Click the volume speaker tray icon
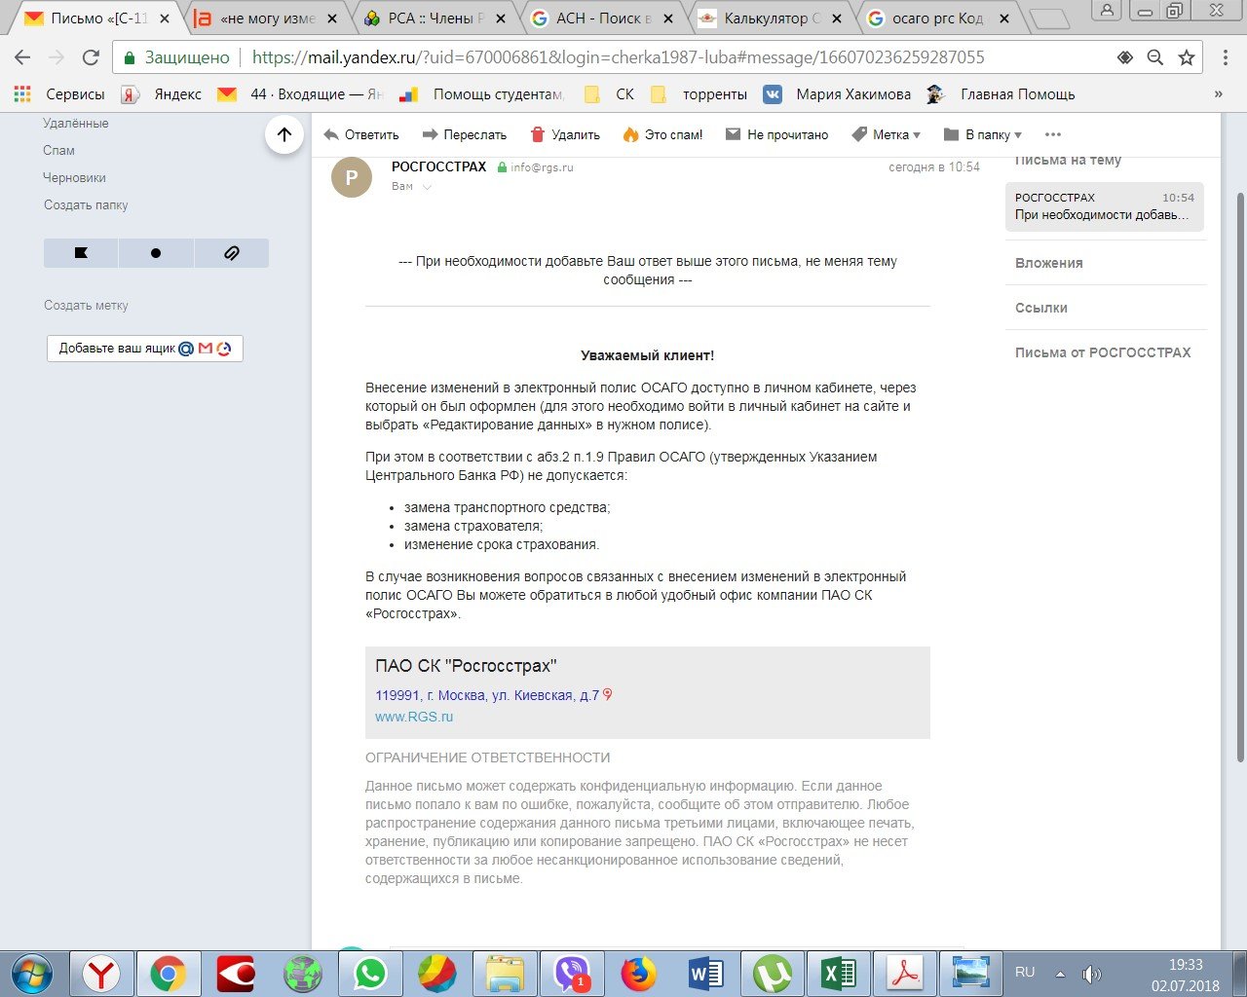Image resolution: width=1247 pixels, height=997 pixels. [1091, 974]
